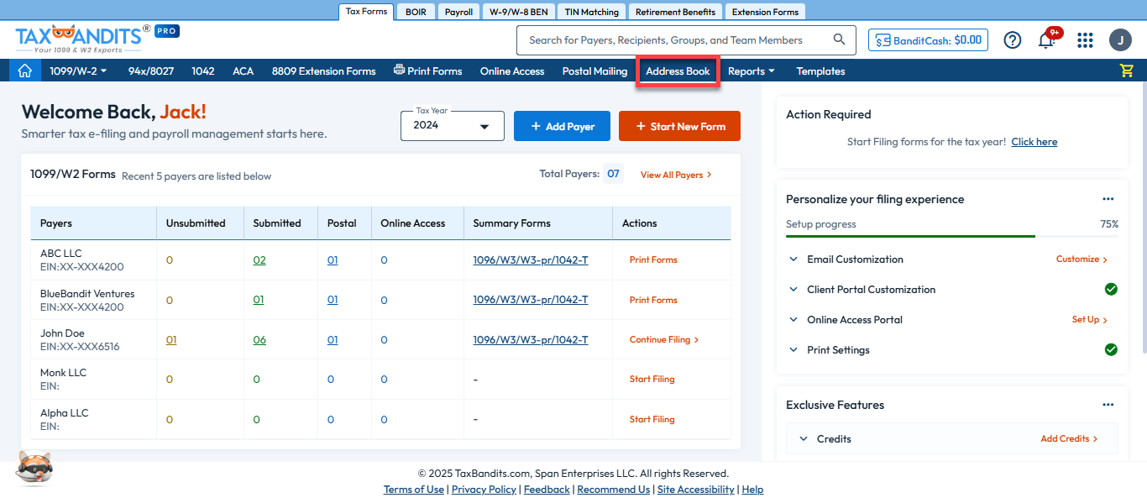This screenshot has width=1147, height=503.
Task: Open the Privacy Policy footer link
Action: tap(484, 489)
